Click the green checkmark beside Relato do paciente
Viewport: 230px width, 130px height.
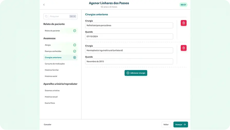click(74, 31)
